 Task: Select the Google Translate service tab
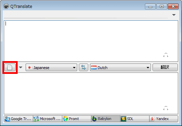tap(18, 119)
